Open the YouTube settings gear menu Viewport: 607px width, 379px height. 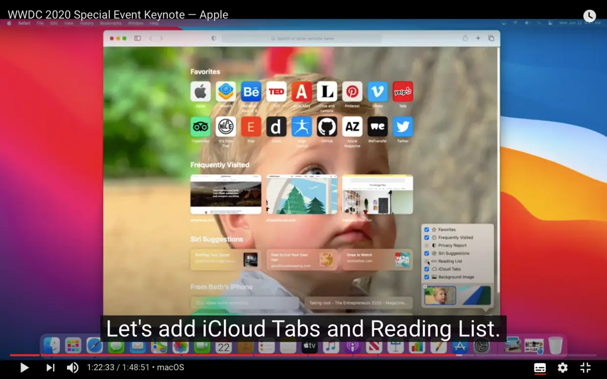click(x=563, y=368)
